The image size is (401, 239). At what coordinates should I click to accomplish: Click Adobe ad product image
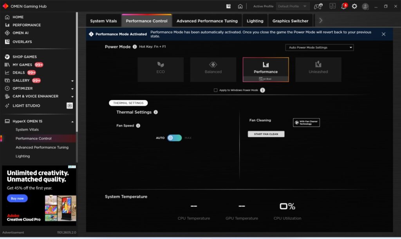[x=61, y=208]
